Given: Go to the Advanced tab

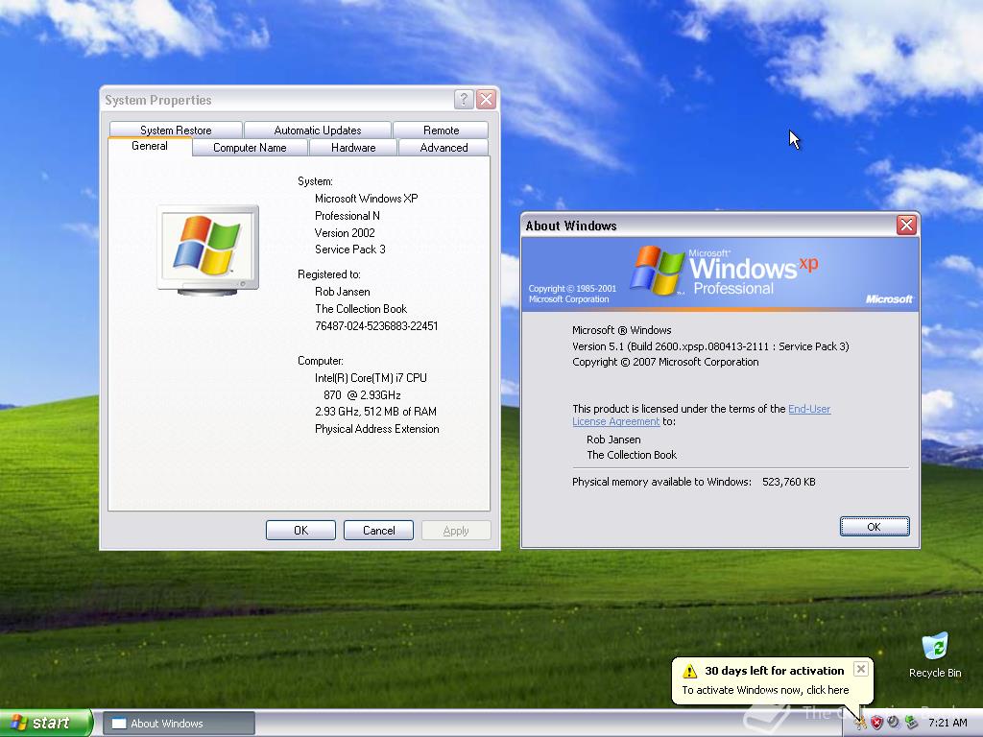Looking at the screenshot, I should pyautogui.click(x=444, y=148).
